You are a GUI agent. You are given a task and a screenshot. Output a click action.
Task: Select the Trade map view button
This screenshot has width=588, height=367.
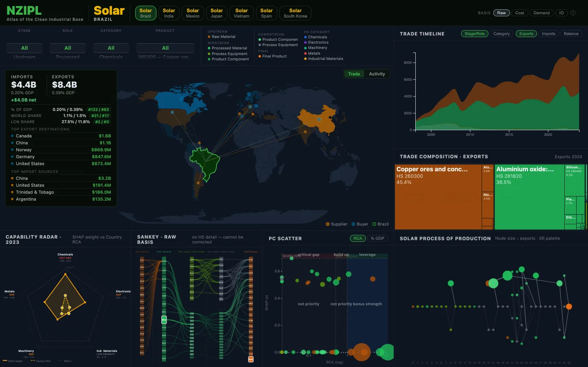(x=354, y=74)
